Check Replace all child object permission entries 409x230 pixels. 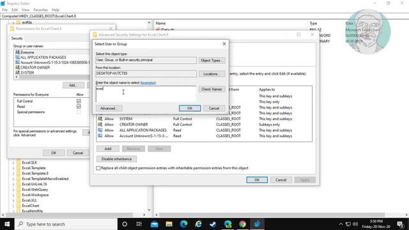tap(98, 168)
